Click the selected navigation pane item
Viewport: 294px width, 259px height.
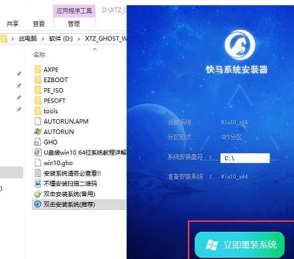[11, 172]
